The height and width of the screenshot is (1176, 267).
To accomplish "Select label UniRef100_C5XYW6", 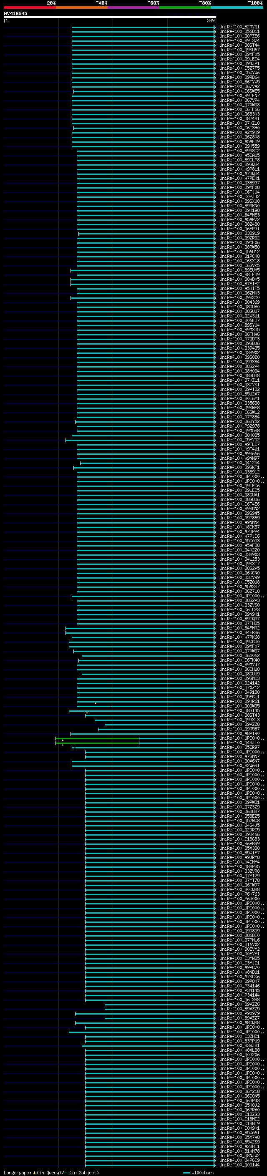I will [x=239, y=73].
